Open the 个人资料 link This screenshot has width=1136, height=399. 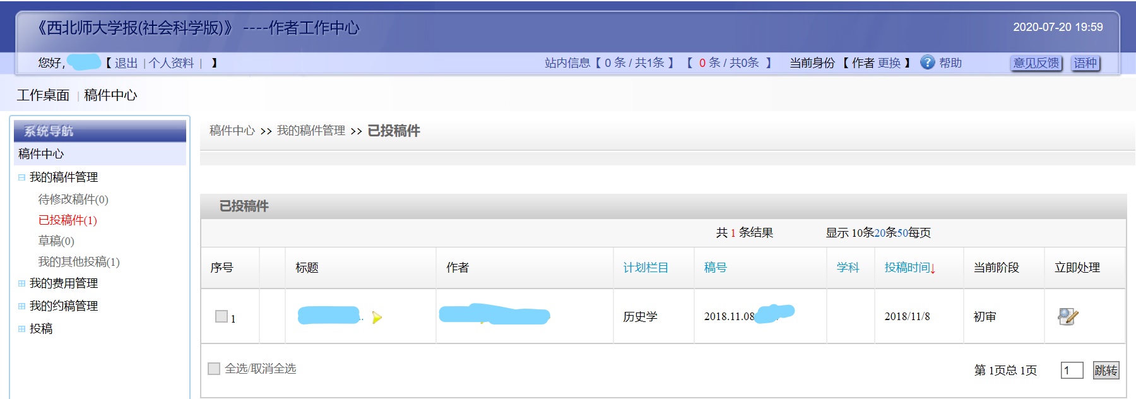pyautogui.click(x=171, y=63)
